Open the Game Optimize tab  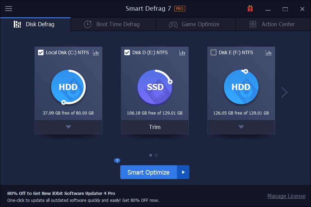pos(196,24)
